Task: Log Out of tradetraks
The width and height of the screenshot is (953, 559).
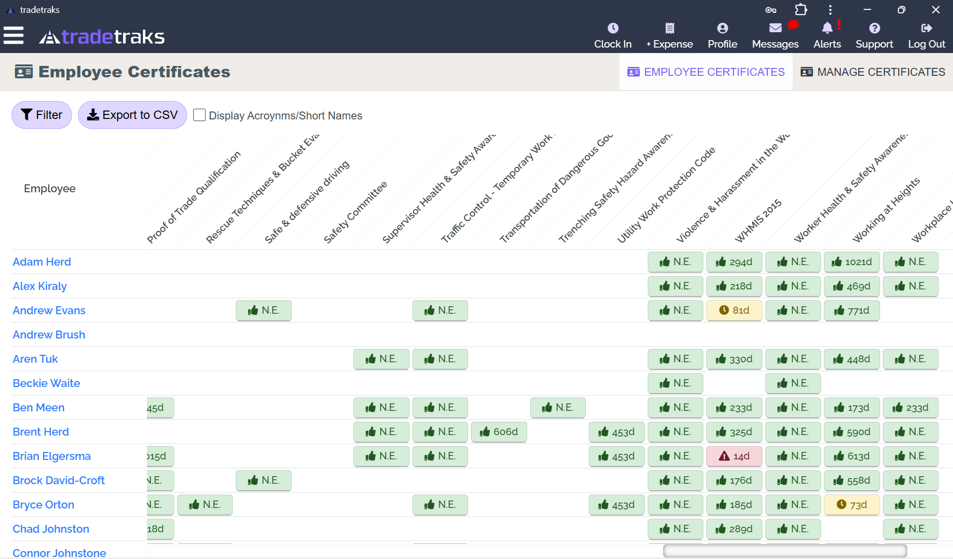Action: click(926, 36)
